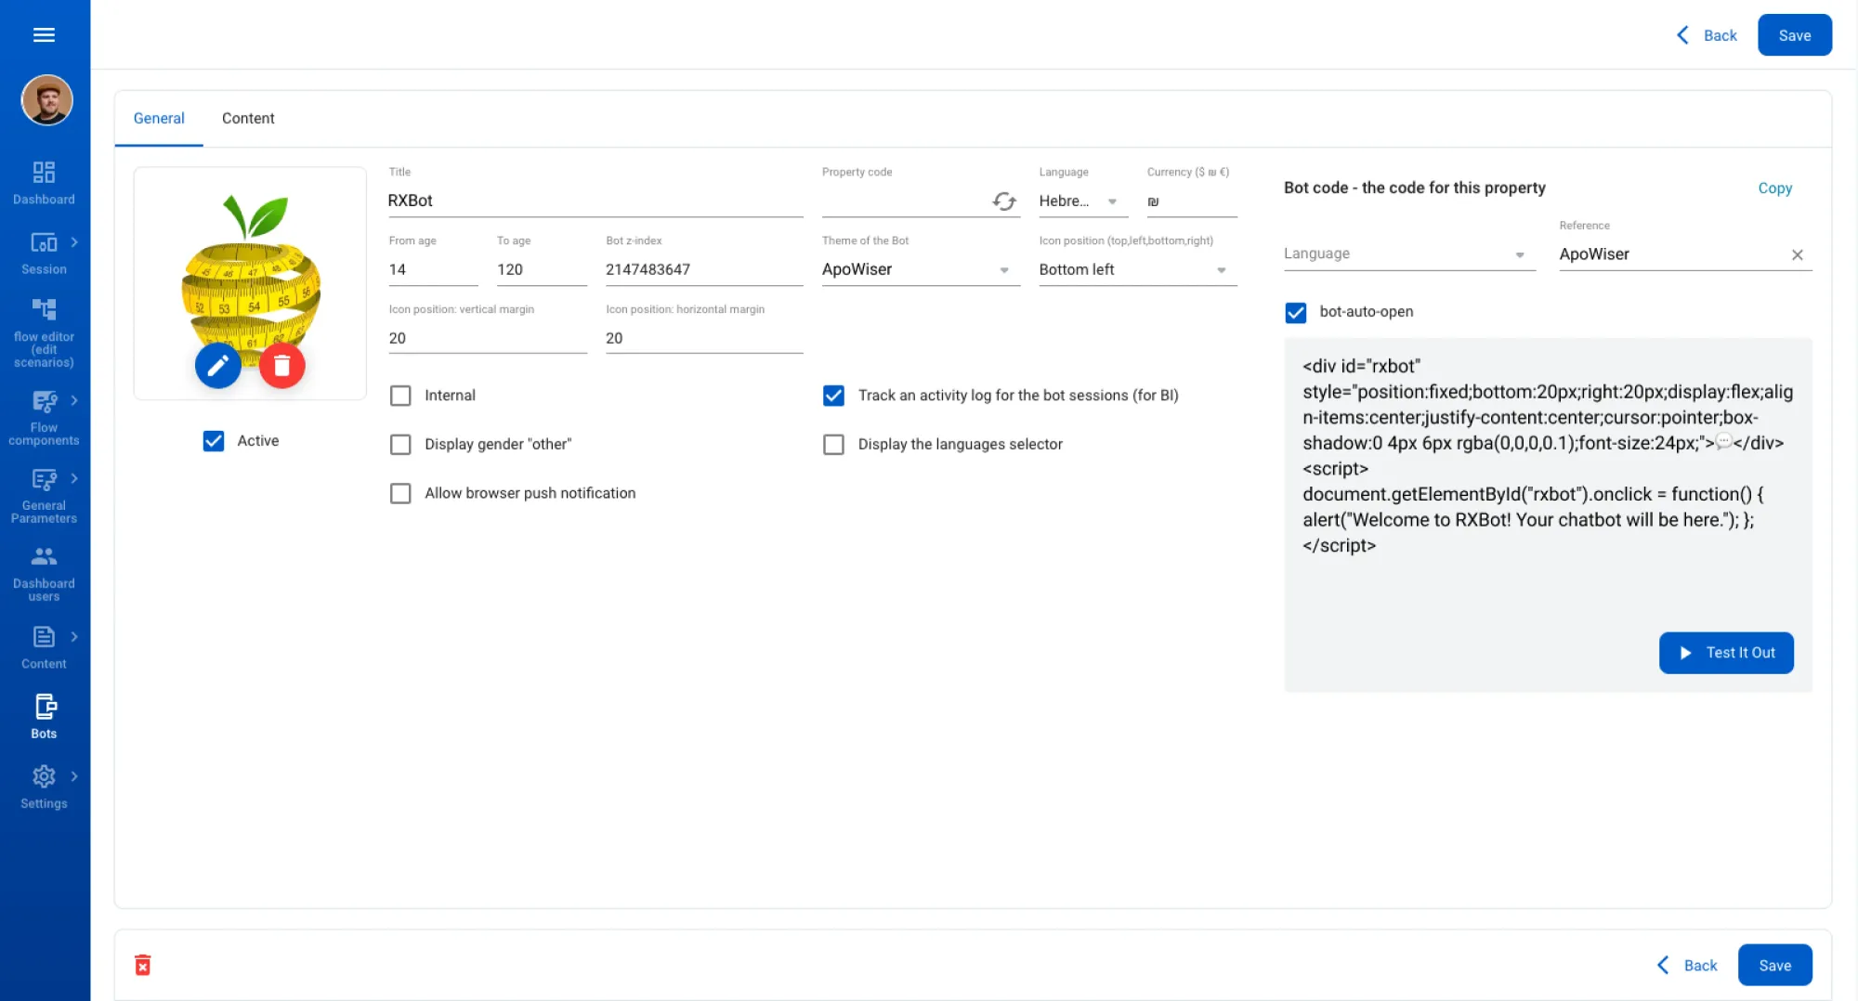Open flow editor (edit scenarios)
Viewport: 1858px width, 1001px height.
tap(44, 333)
